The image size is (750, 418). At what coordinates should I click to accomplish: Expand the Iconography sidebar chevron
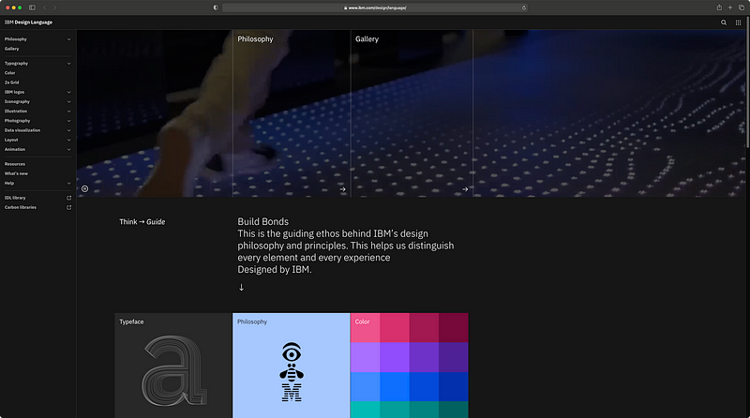point(68,102)
